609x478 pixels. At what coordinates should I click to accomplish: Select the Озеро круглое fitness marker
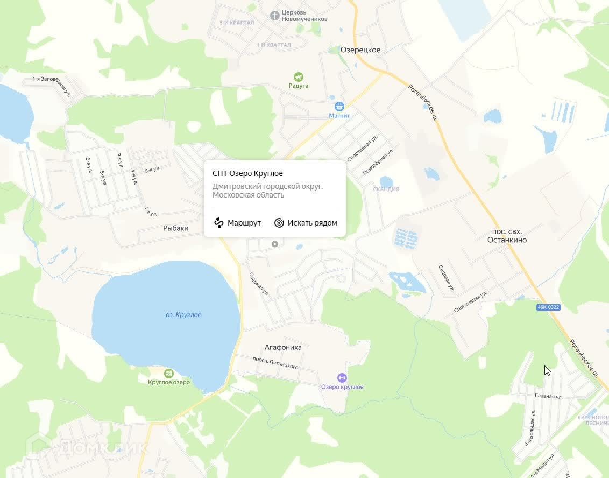[342, 378]
